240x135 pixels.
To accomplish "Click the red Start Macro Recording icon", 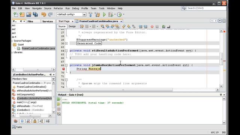I will point(152,27).
